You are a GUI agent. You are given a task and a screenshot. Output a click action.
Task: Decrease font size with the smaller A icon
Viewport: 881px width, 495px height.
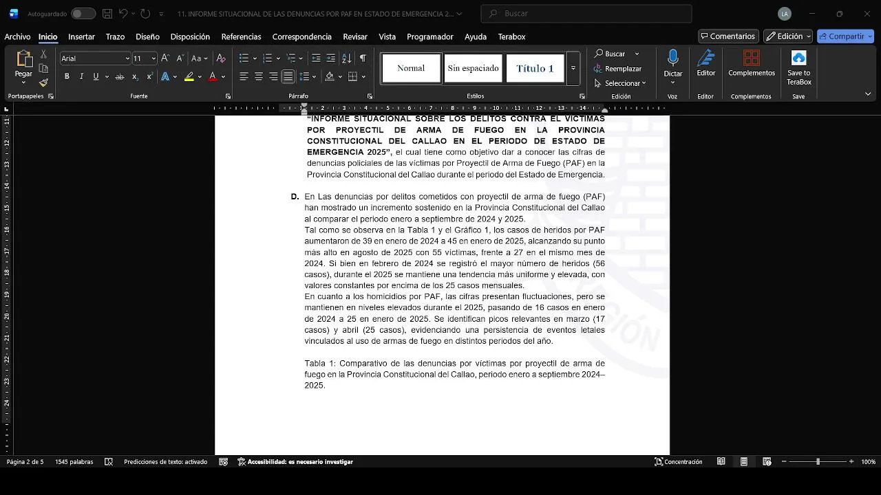(x=180, y=58)
